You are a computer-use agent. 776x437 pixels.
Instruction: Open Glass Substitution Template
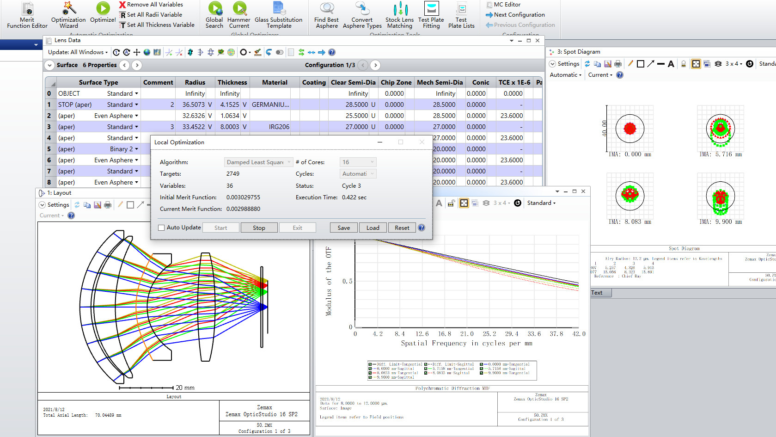pos(279,15)
